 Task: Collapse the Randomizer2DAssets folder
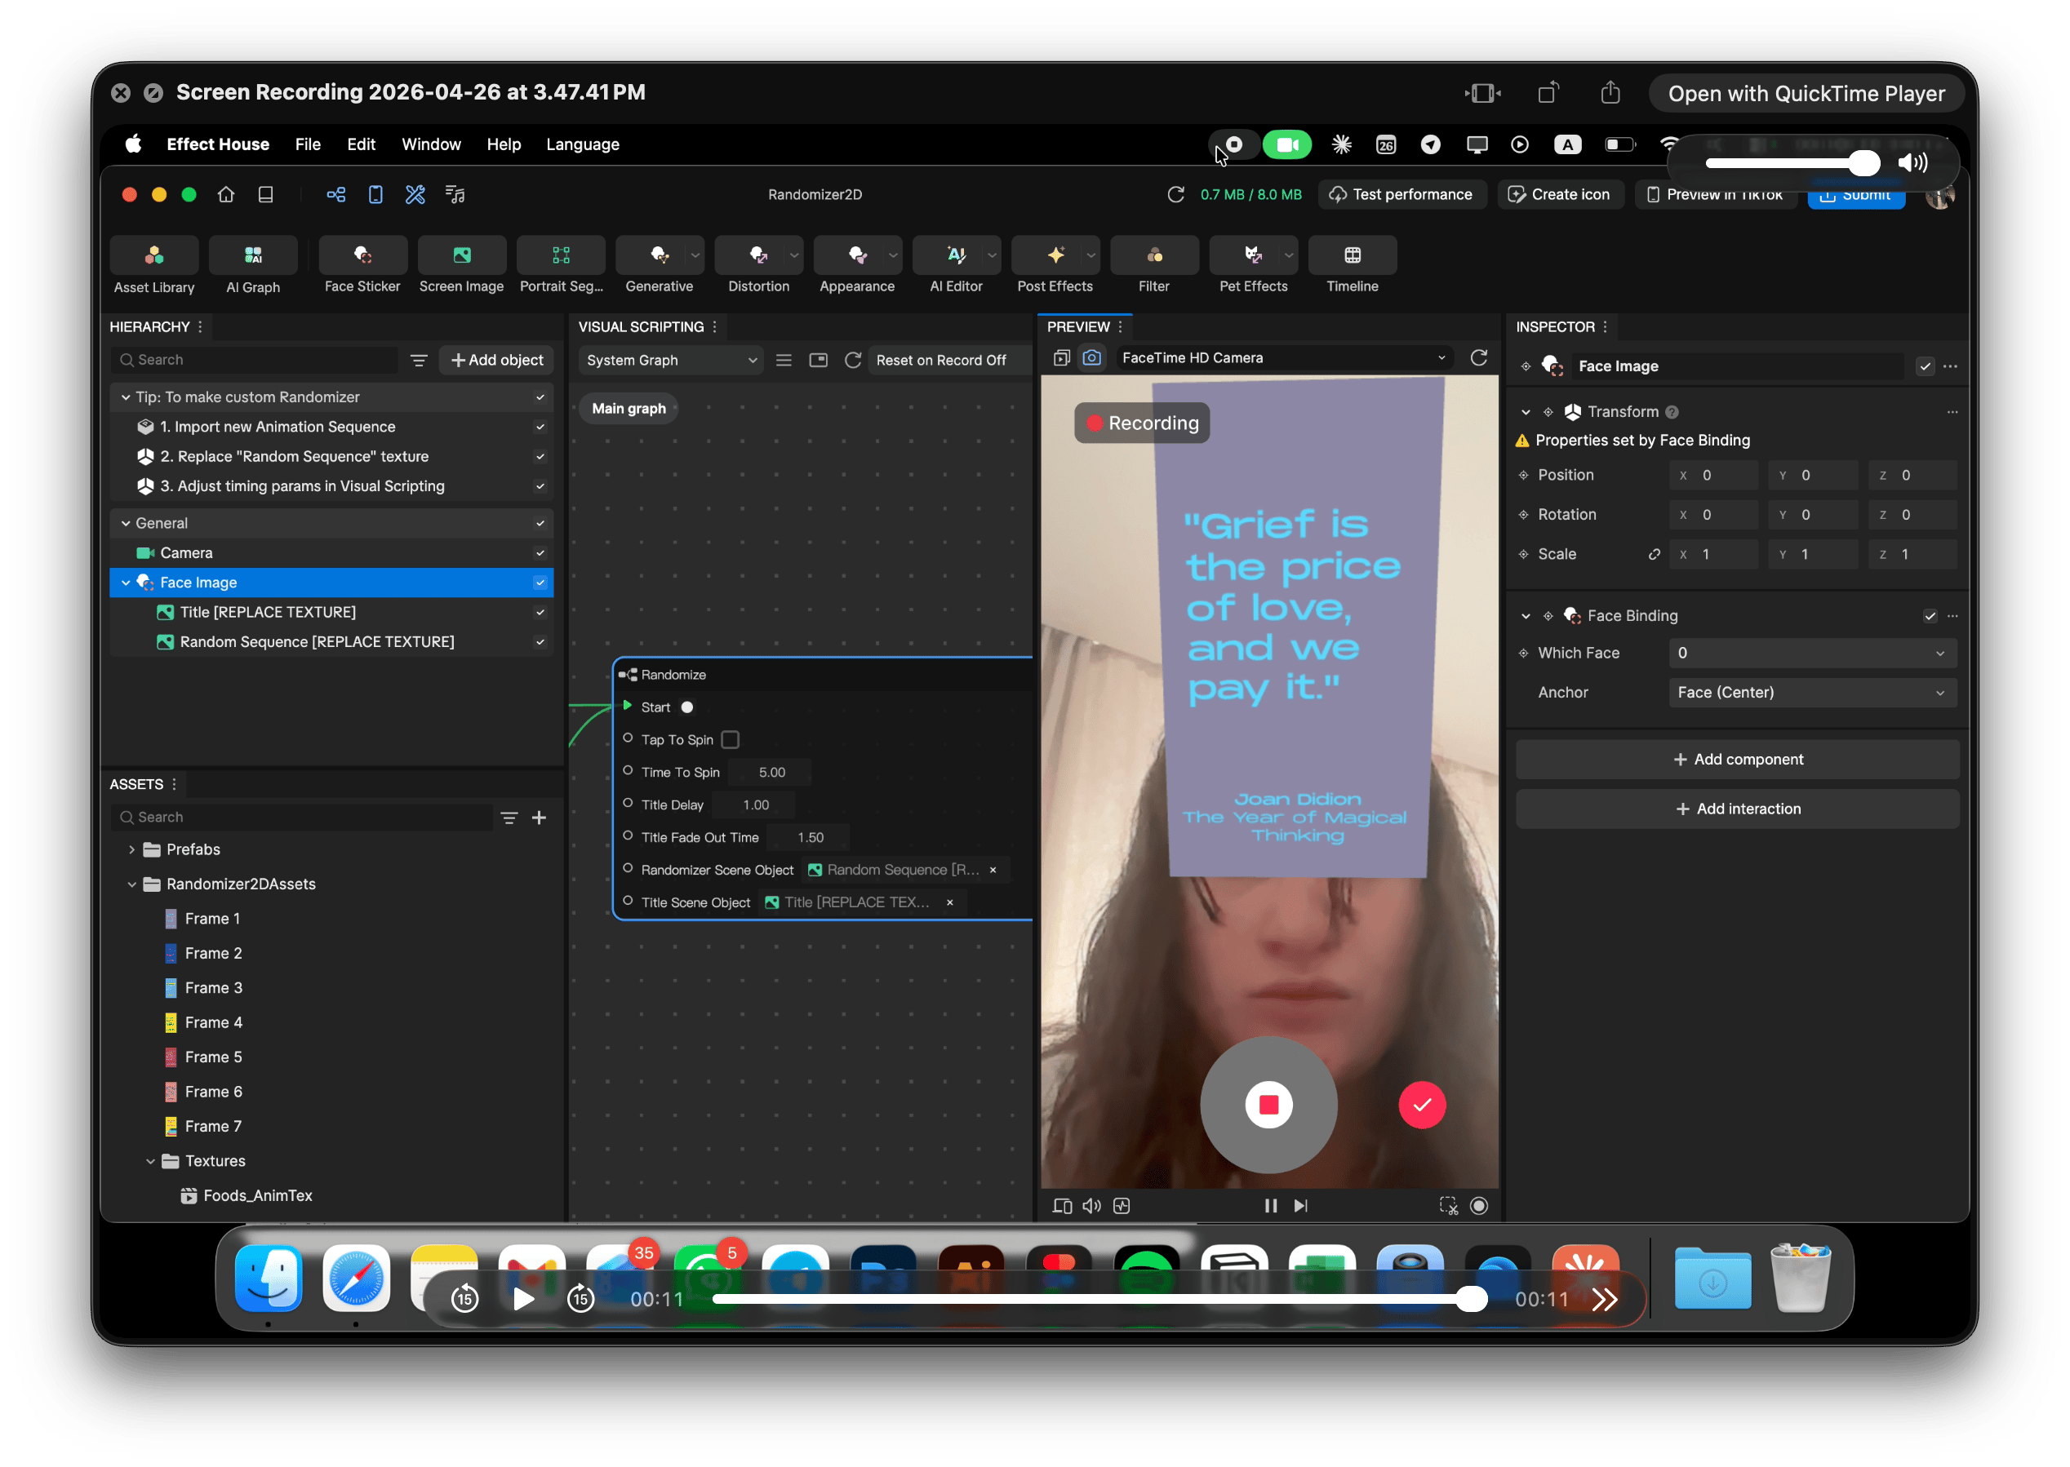[x=132, y=884]
